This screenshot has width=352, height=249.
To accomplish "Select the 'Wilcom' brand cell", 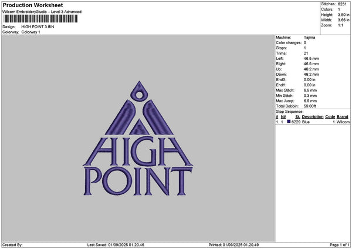I will coord(343,122).
